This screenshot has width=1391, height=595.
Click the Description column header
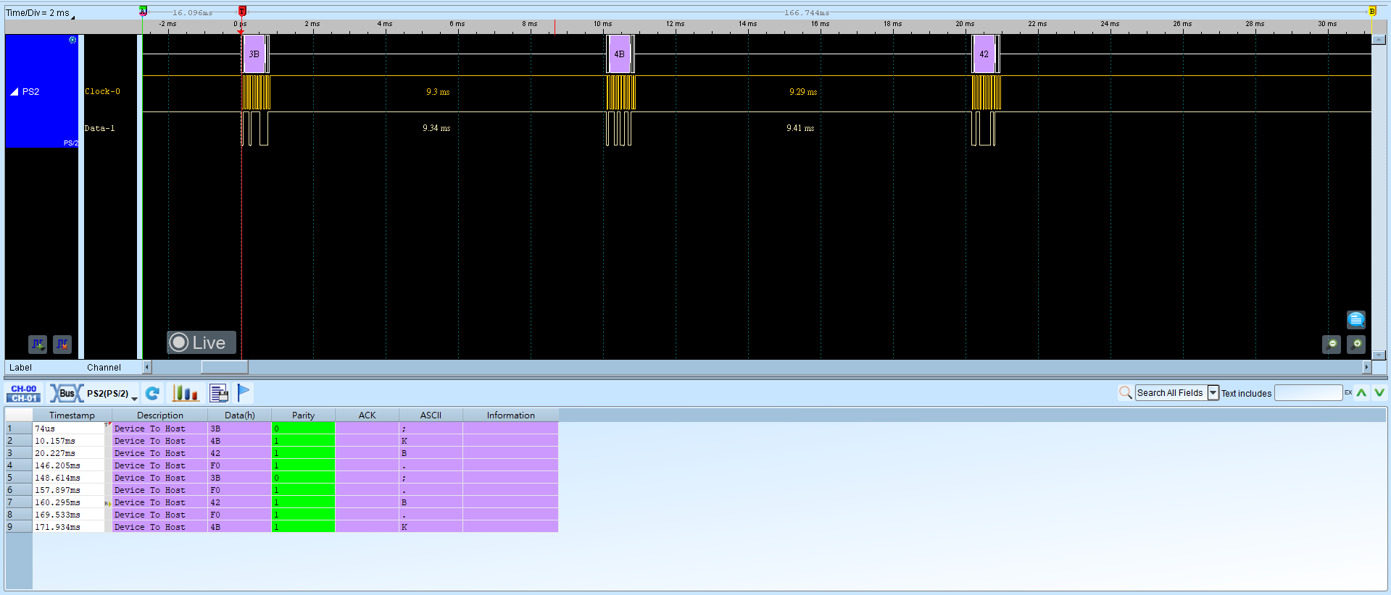click(x=160, y=415)
